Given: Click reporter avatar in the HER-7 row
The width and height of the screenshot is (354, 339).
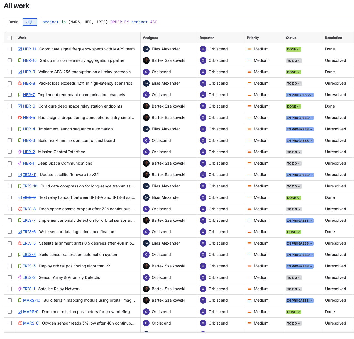Looking at the screenshot, I should pos(203,95).
